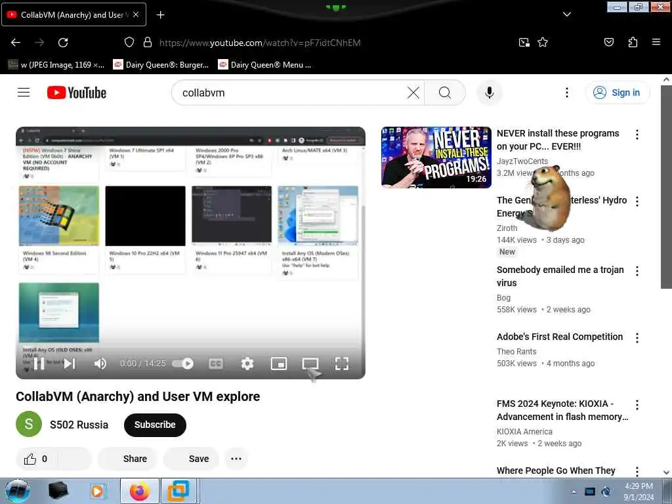Open the S502 Russia channel name
Image resolution: width=672 pixels, height=504 pixels.
tap(79, 425)
